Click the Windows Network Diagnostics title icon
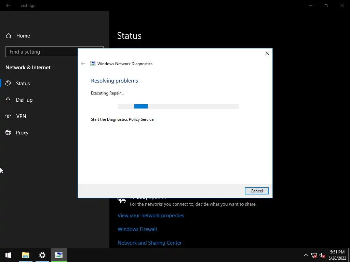 (x=93, y=63)
